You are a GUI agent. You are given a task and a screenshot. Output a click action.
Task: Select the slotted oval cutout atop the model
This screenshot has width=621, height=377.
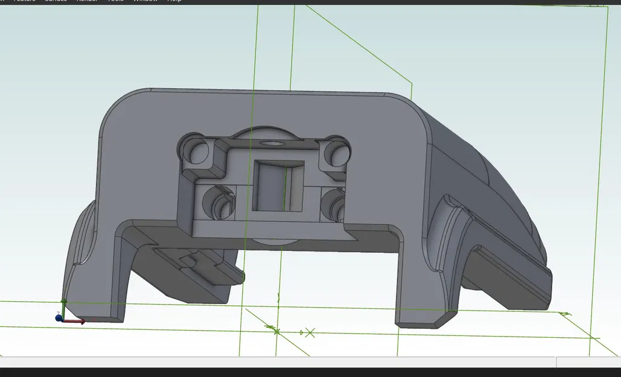click(272, 144)
